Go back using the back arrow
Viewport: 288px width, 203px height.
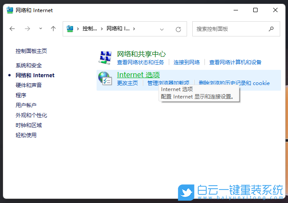(x=12, y=29)
